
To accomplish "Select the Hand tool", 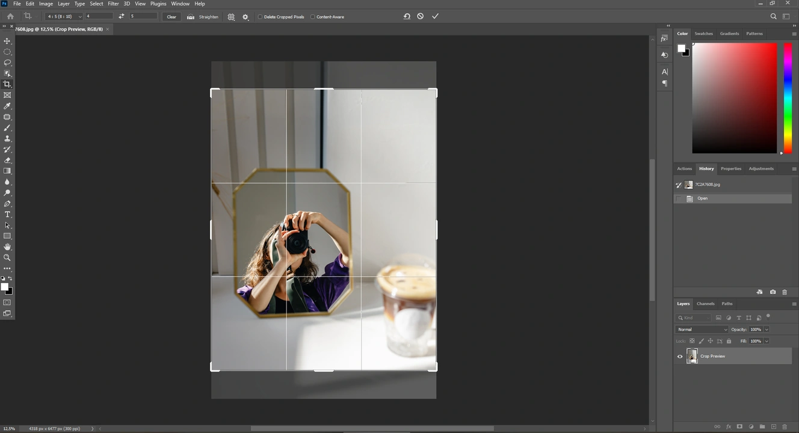I will point(7,247).
